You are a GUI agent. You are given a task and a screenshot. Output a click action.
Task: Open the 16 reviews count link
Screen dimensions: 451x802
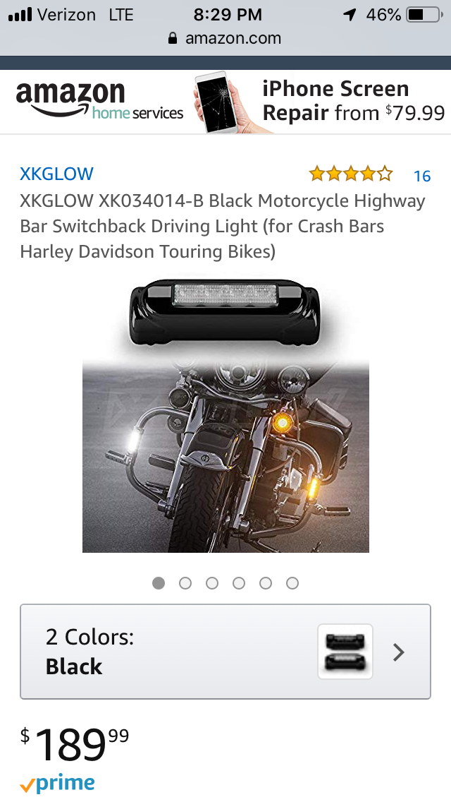tap(422, 176)
